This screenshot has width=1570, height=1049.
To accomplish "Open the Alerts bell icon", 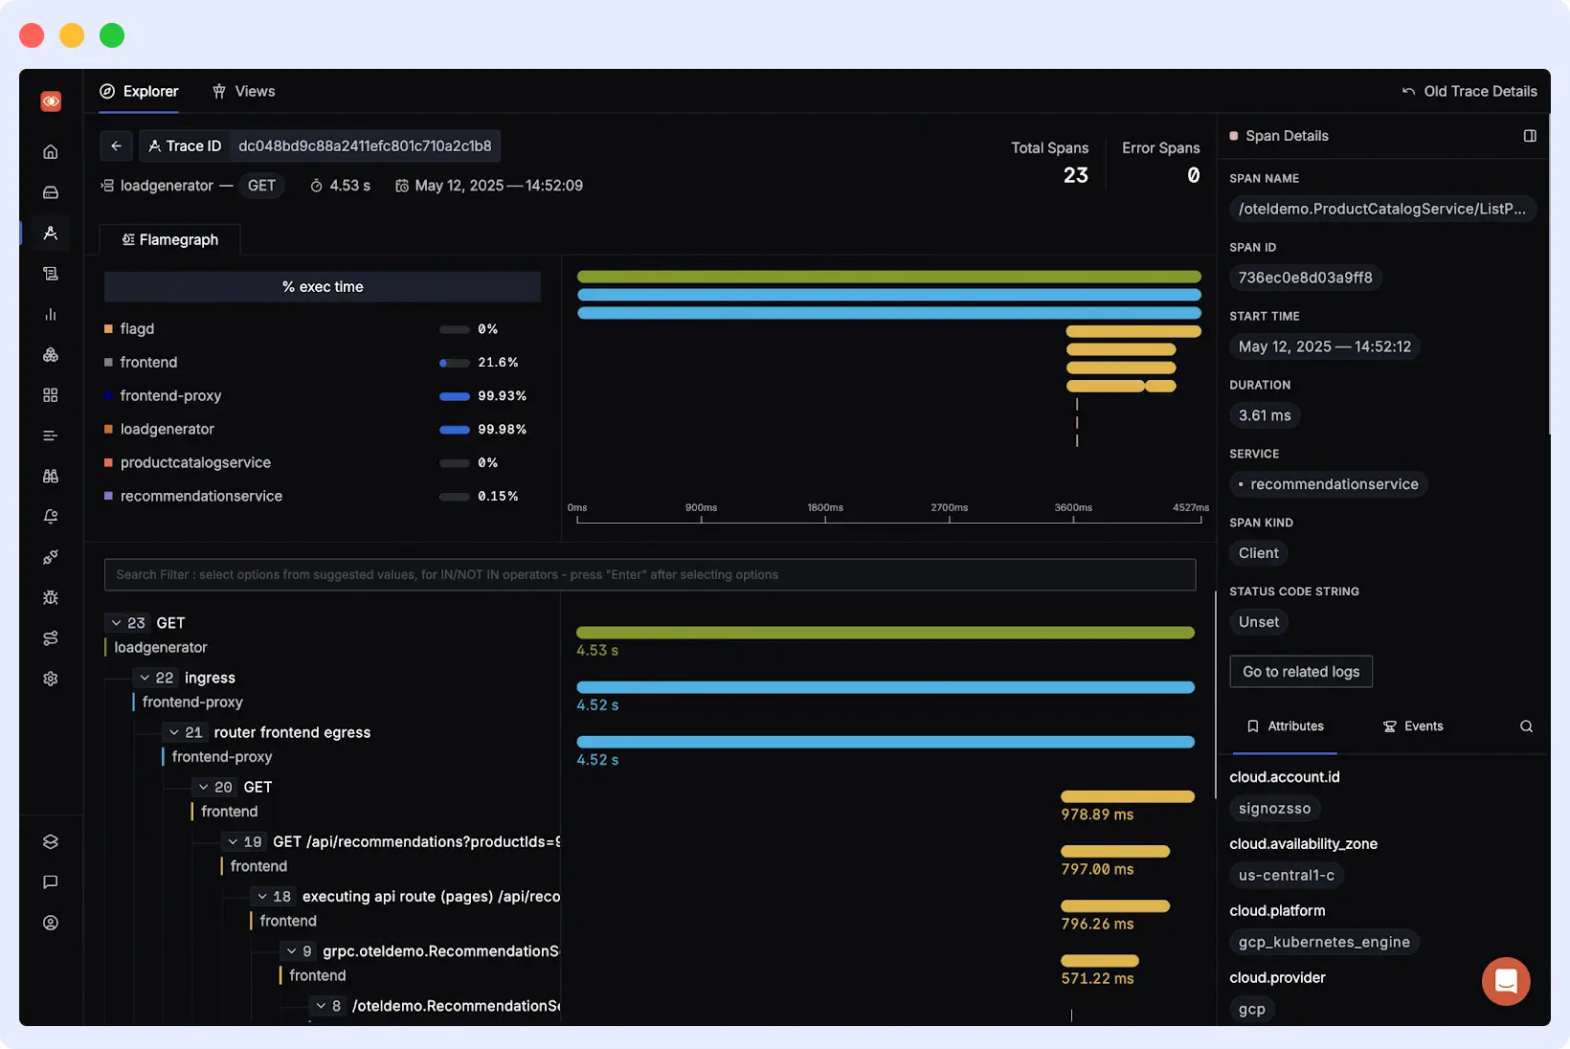I will click(x=50, y=516).
